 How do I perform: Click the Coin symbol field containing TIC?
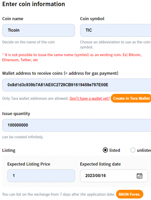(116, 30)
